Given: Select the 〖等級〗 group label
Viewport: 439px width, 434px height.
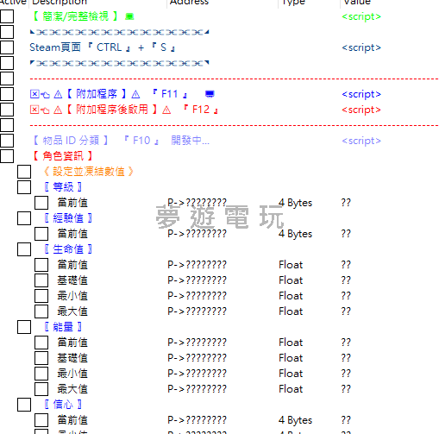Looking at the screenshot, I should pos(63,187).
